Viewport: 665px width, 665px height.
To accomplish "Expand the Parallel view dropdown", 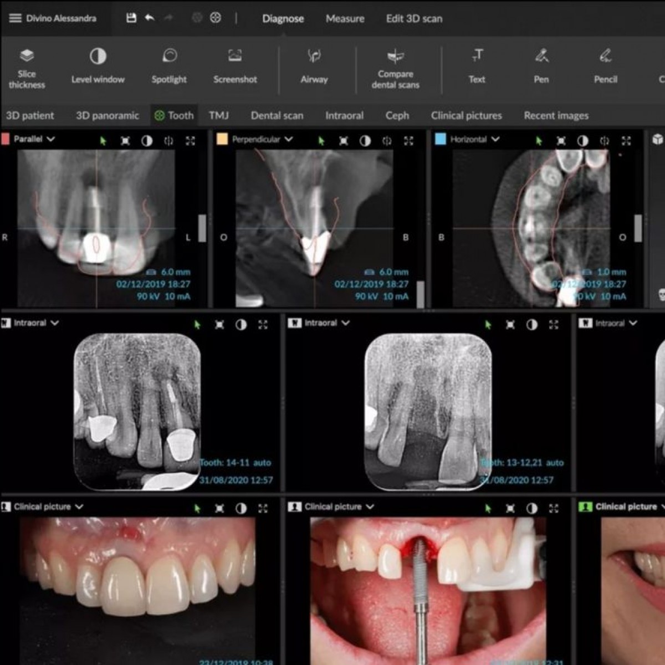I will 51,139.
